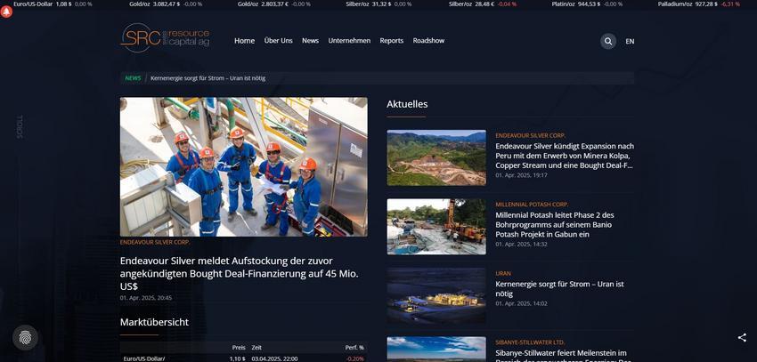Open article on Expansion nach Peru Minera Kolpa
The image size is (757, 362).
pyautogui.click(x=565, y=156)
